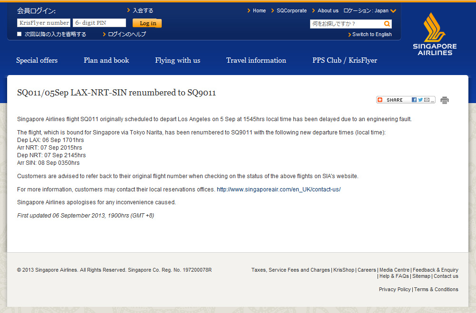Viewport: 476px width, 313px height.
Task: Open Sitemap footer link
Action: click(421, 276)
